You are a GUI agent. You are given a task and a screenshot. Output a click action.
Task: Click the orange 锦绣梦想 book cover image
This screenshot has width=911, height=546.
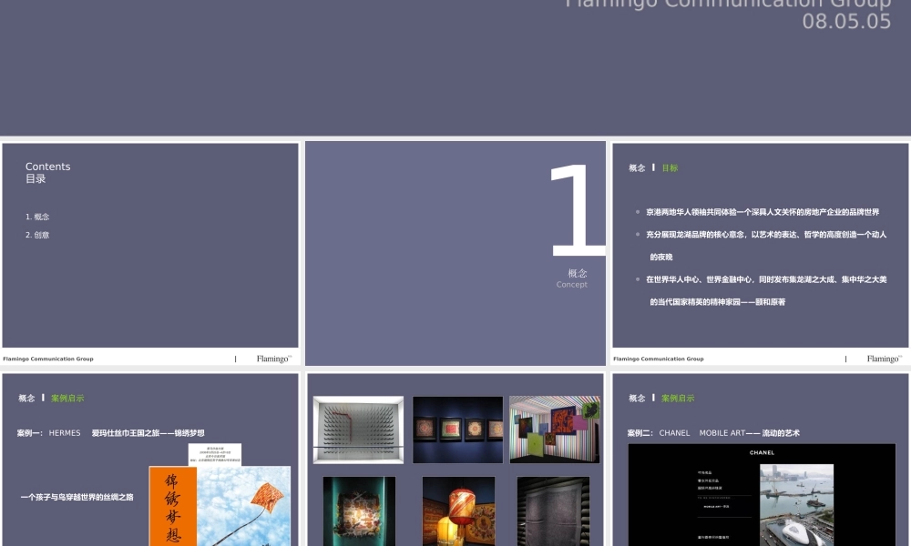(x=172, y=510)
